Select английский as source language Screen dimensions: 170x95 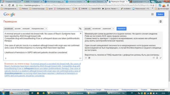8,29
